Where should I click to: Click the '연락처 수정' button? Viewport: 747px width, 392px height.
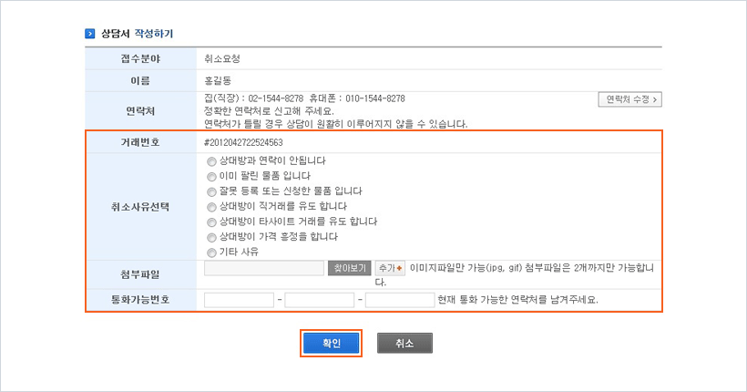629,99
